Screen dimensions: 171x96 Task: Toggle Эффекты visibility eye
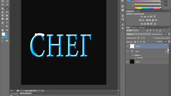133,55
